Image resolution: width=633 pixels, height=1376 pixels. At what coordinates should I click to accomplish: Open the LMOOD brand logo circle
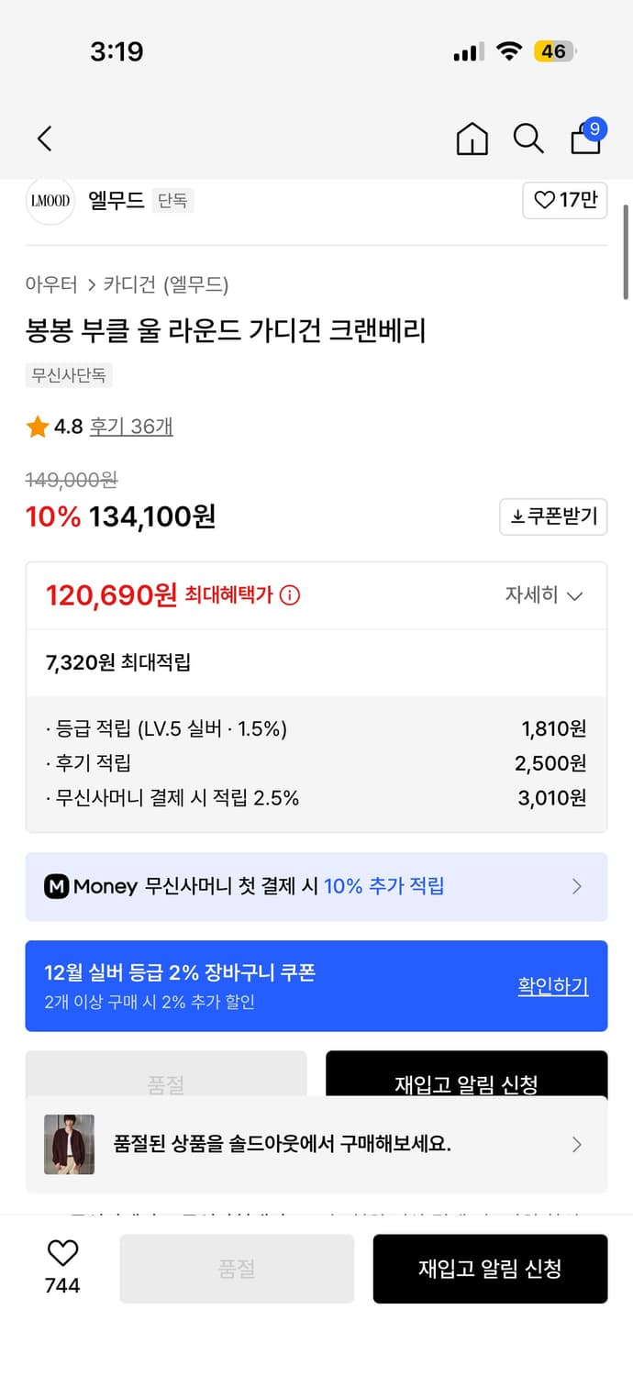click(x=50, y=200)
